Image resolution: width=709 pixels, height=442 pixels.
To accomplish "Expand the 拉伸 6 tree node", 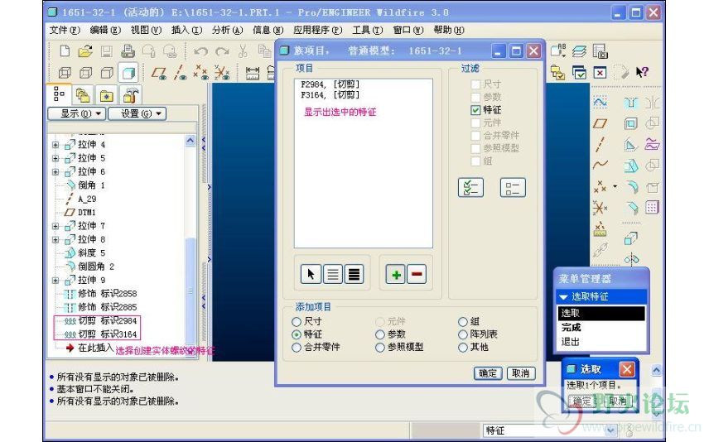I will click(55, 171).
